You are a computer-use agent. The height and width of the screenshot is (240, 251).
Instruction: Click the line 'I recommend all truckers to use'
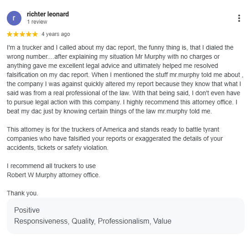tap(51, 166)
